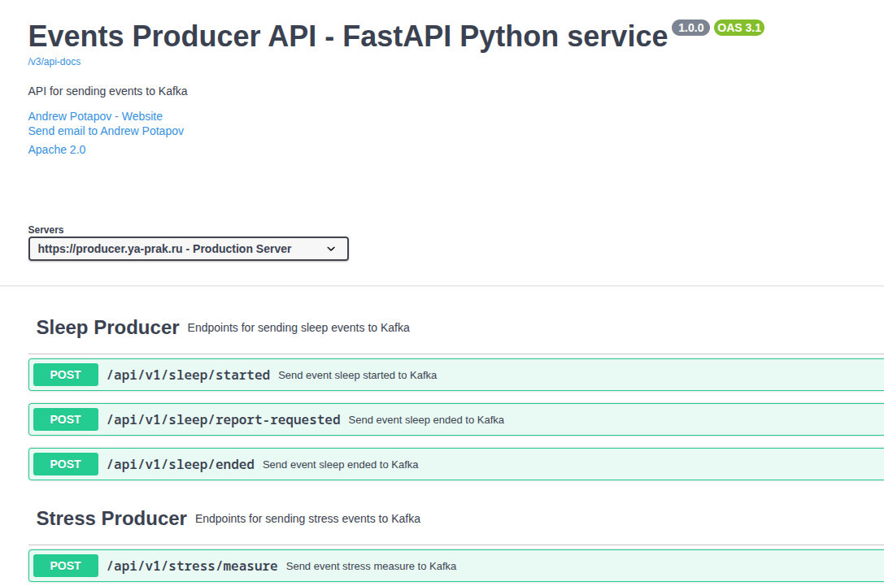Image resolution: width=884 pixels, height=586 pixels.
Task: Expand the /api/v1/stress/measure path
Action: click(192, 566)
